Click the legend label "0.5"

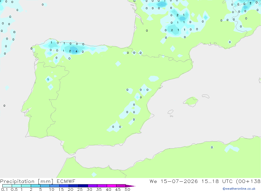(14, 189)
